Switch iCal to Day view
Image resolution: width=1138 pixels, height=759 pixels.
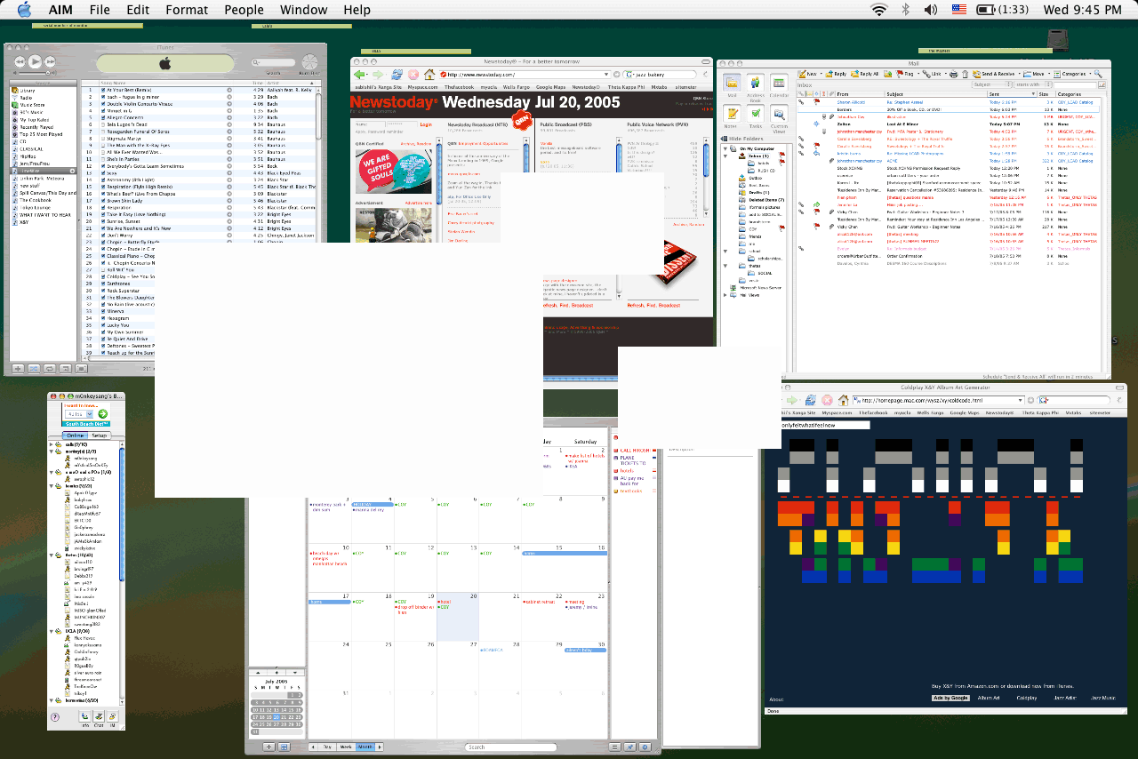click(x=327, y=747)
